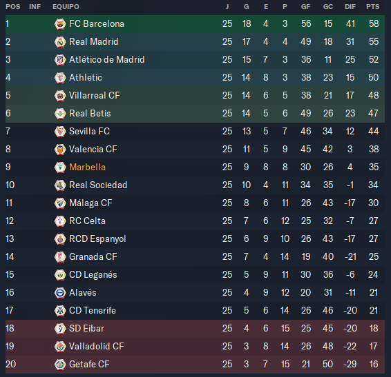
Task: Open the CD Tenerife team link
Action: click(x=93, y=310)
